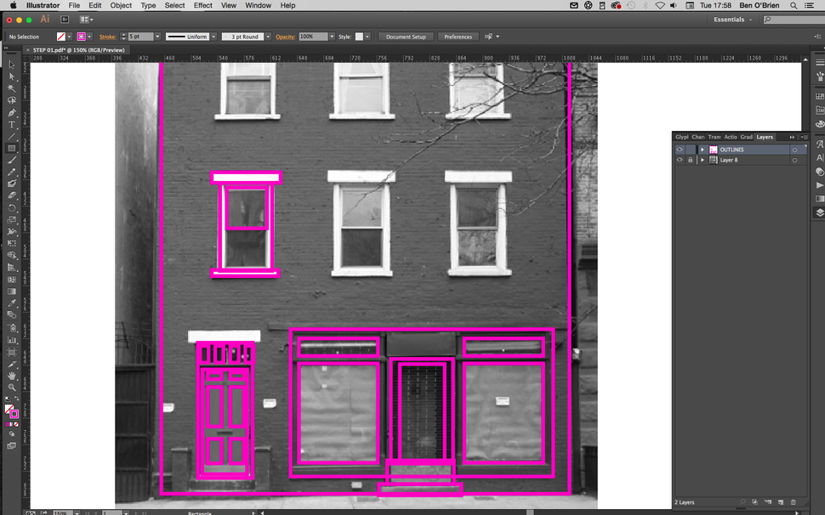
Task: Open the Window menu
Action: [258, 5]
